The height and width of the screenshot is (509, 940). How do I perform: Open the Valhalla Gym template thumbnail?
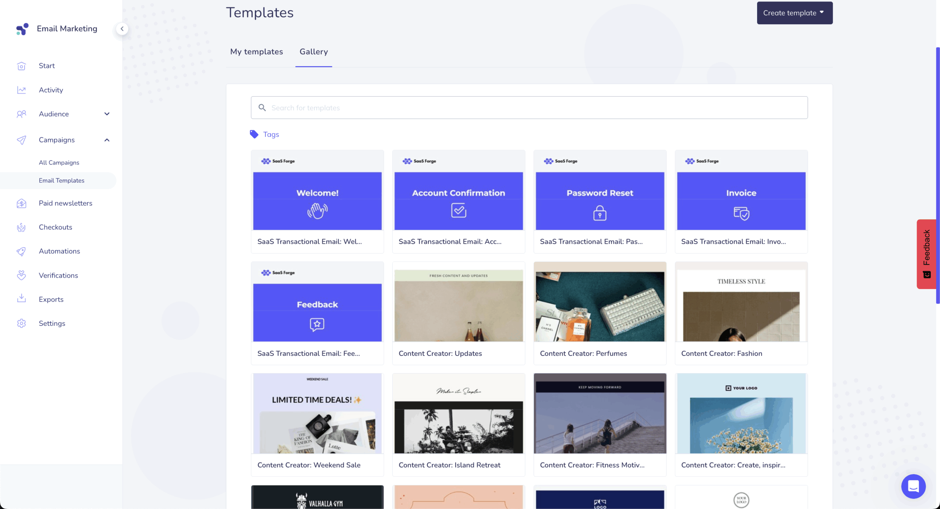[317, 497]
